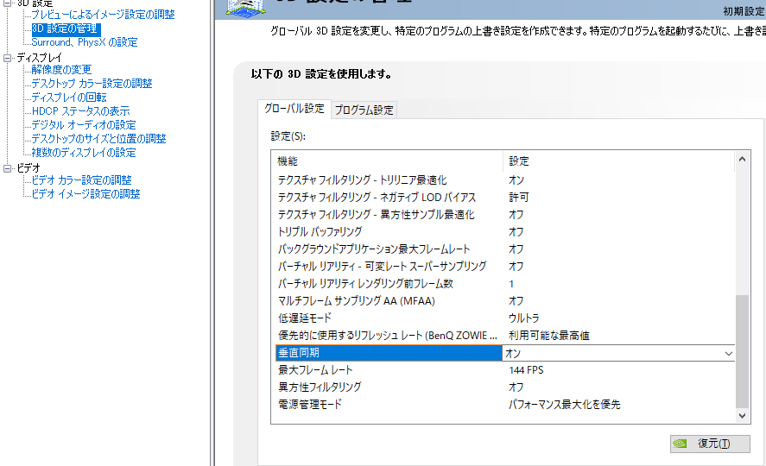Open the 垂直同期 value dropdown arrow

click(728, 353)
